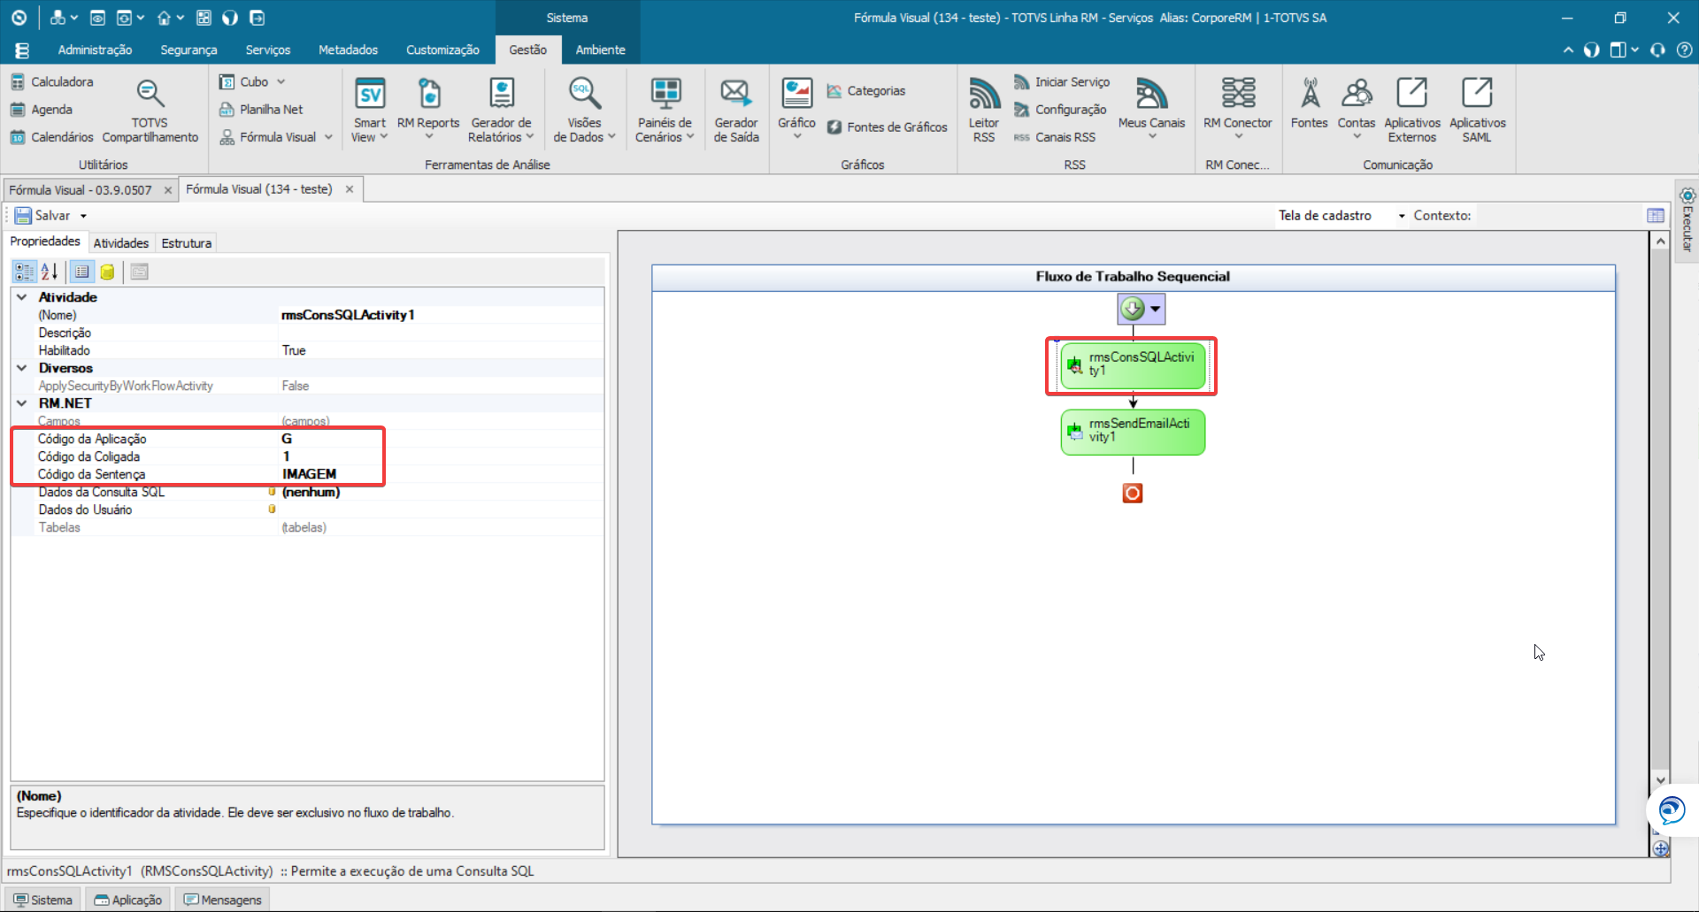Viewport: 1699px width, 912px height.
Task: Click the red workflow end node
Action: (1133, 493)
